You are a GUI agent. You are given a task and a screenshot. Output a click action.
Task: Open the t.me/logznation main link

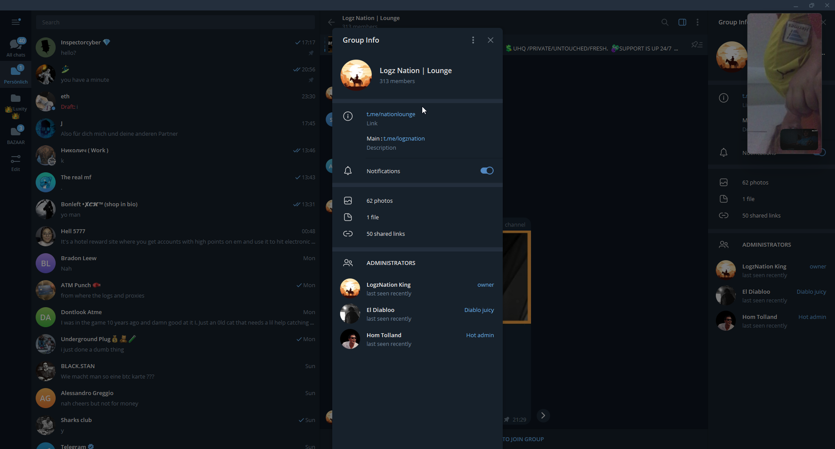tap(404, 138)
